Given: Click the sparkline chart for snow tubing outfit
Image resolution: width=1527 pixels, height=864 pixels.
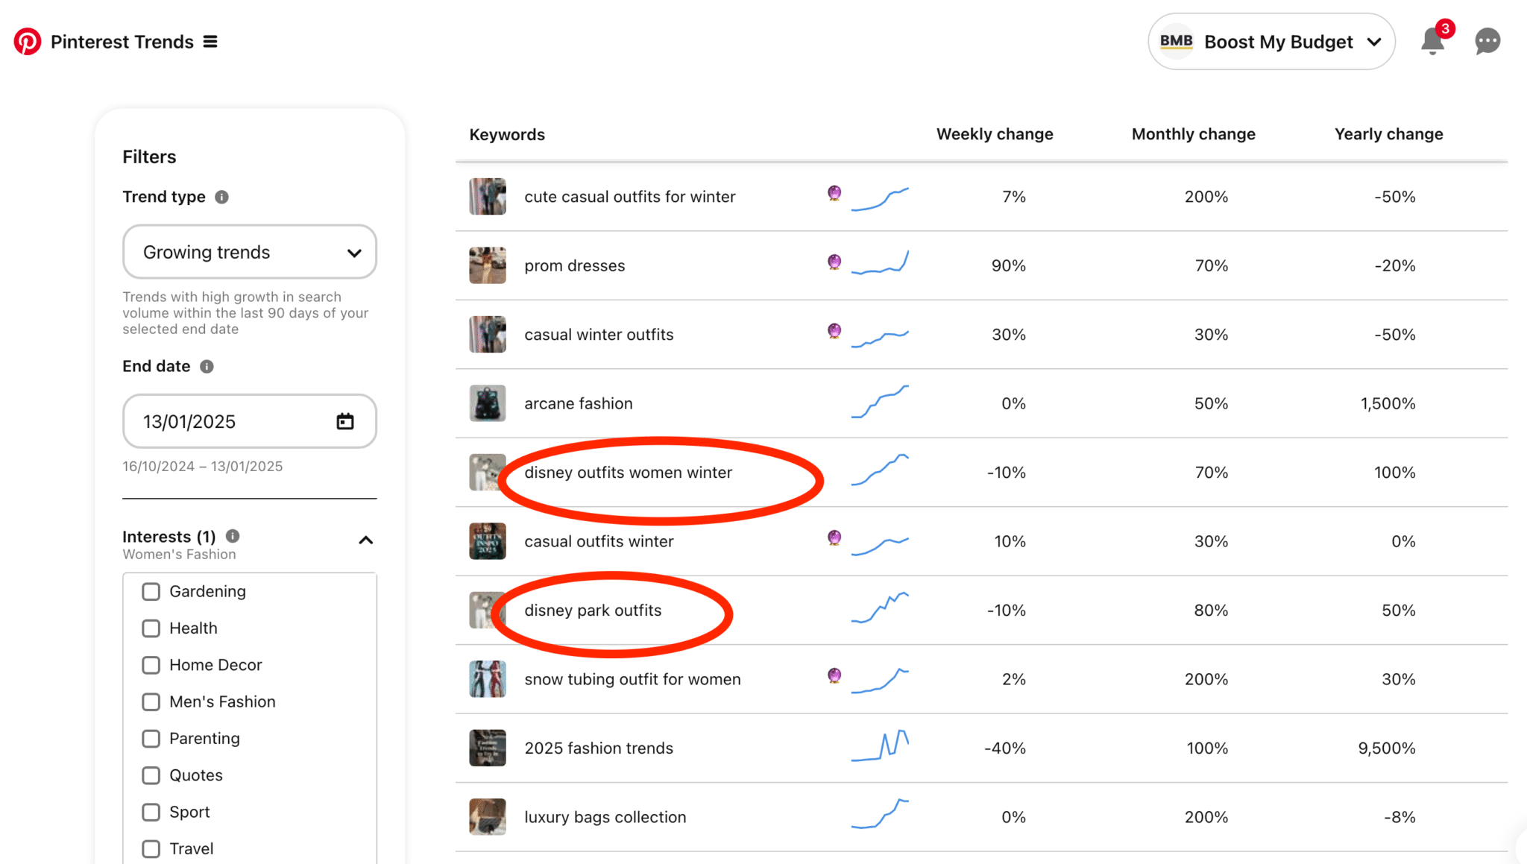Looking at the screenshot, I should pyautogui.click(x=880, y=681).
